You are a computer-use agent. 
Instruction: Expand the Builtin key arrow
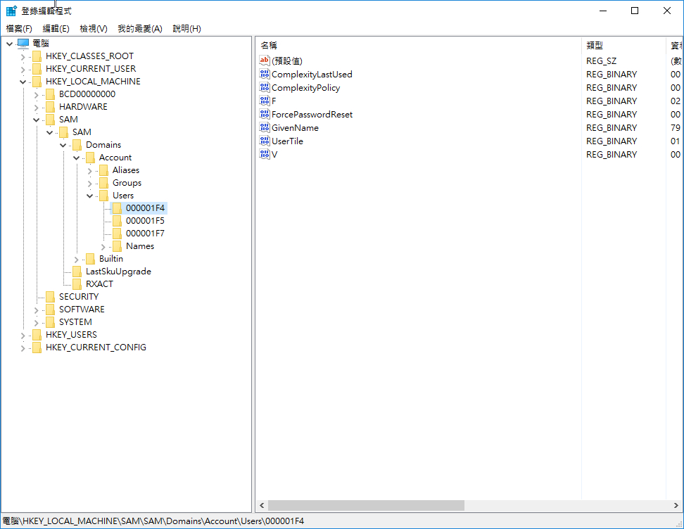[77, 260]
